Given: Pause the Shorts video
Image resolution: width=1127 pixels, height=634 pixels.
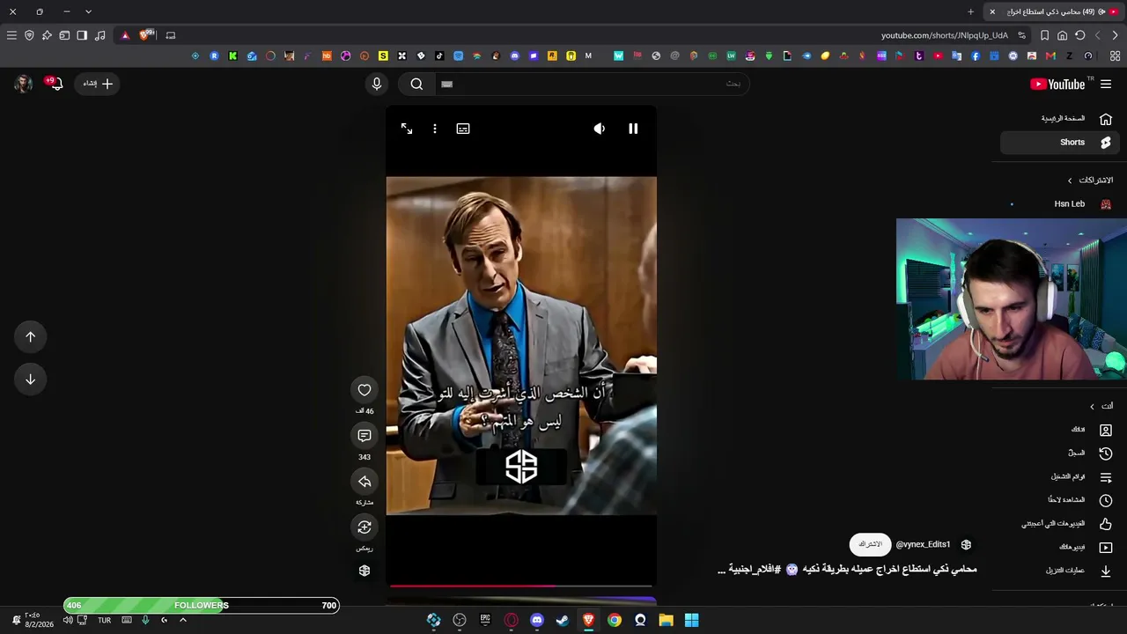Looking at the screenshot, I should click(x=633, y=129).
